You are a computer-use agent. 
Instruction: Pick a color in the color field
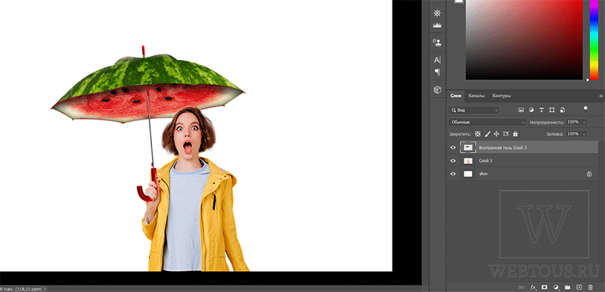(524, 40)
